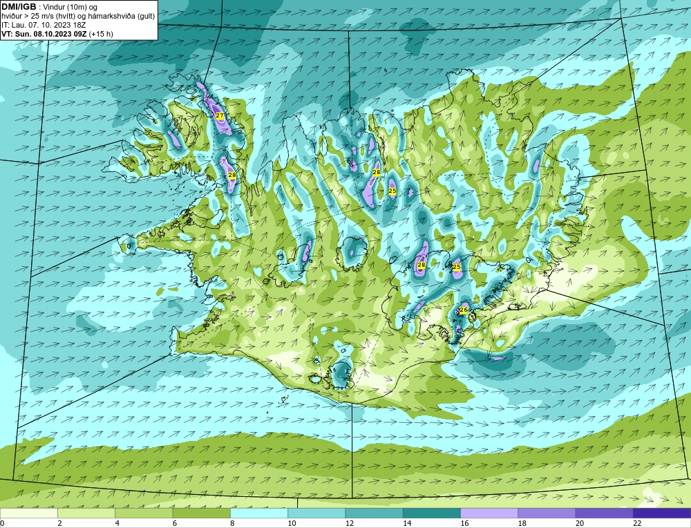Click the yellow 28 label just above the northern 25 label
Screen dimensions: 691x528
pos(377,172)
